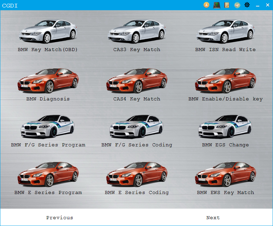Go to the Next page
This screenshot has width=273, height=226.
tap(213, 218)
